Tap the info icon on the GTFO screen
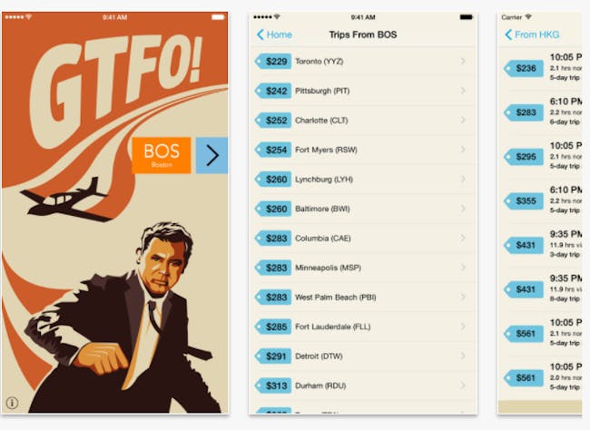The width and height of the screenshot is (590, 430). [12, 403]
